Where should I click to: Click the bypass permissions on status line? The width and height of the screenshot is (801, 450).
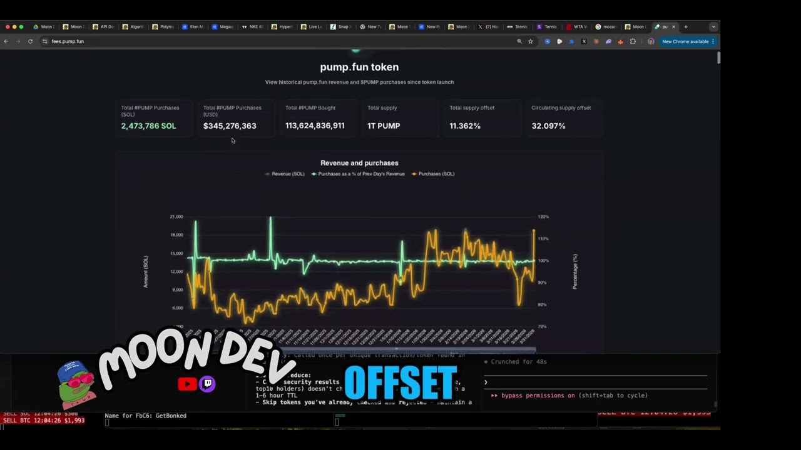coord(569,396)
